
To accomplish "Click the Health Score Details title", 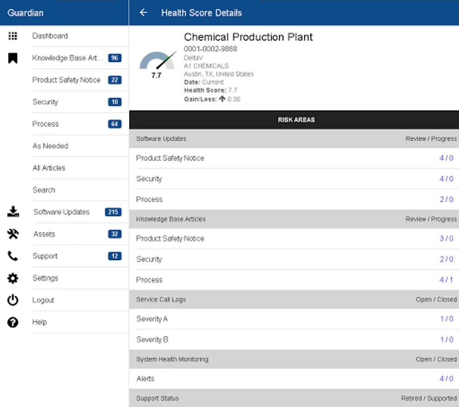I will coord(201,13).
